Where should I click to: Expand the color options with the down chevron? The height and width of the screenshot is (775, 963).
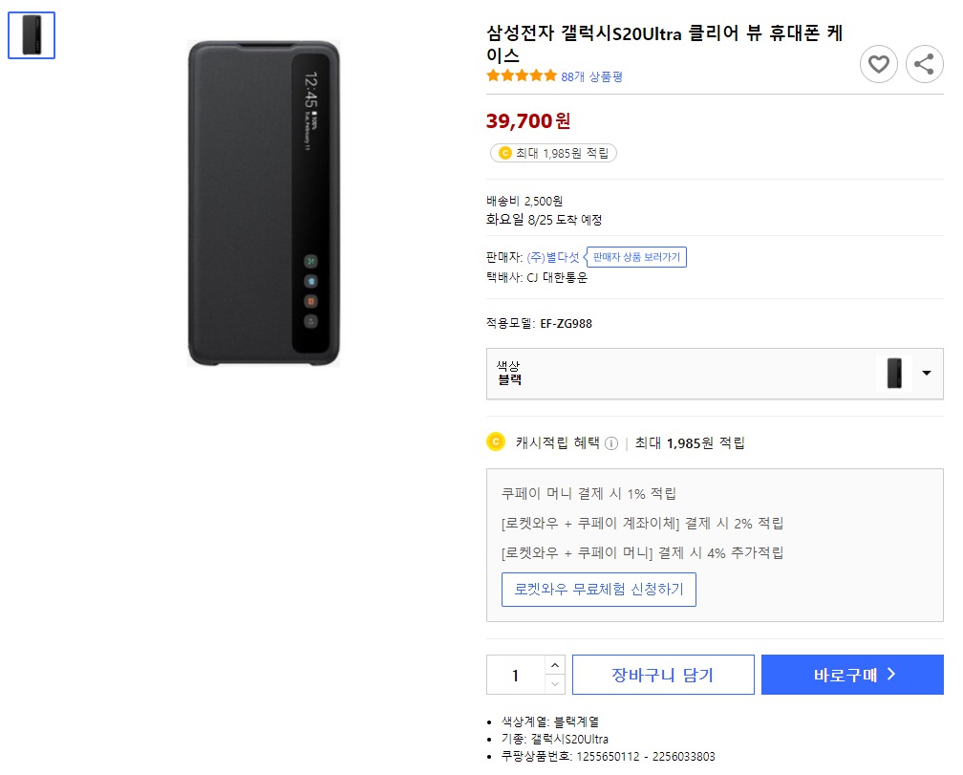tap(926, 374)
